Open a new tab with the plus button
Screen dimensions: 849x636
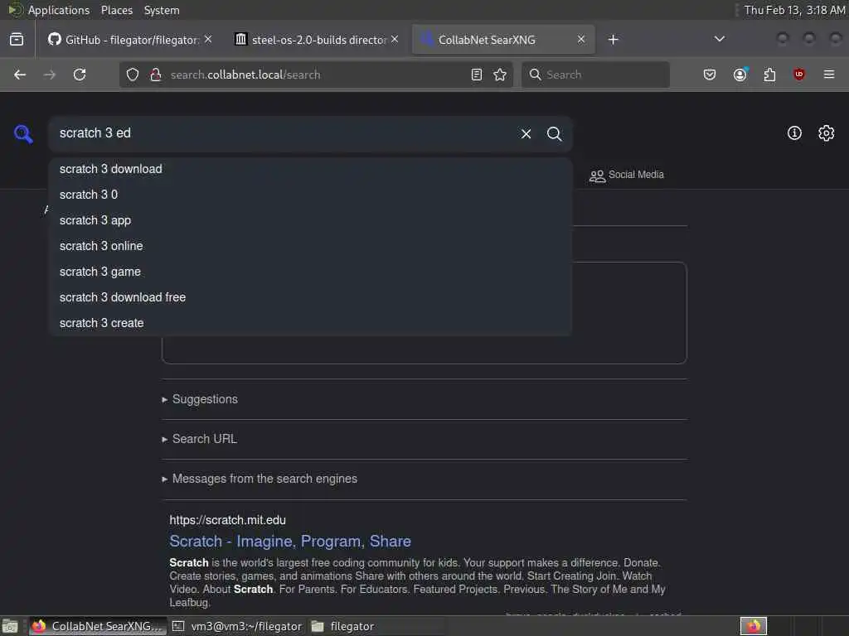tap(613, 40)
